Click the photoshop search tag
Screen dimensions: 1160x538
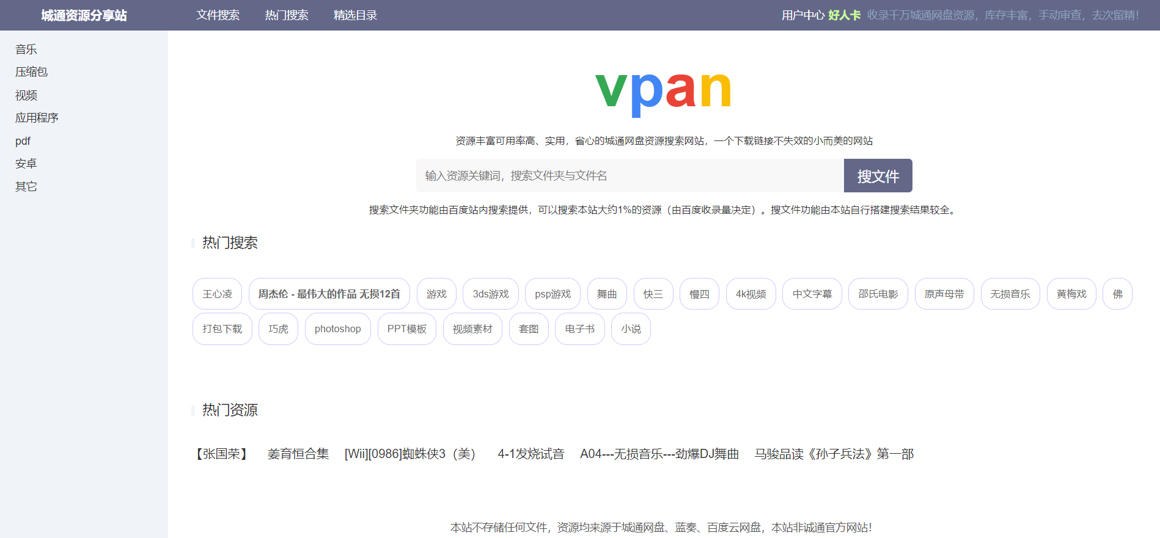pyautogui.click(x=337, y=329)
